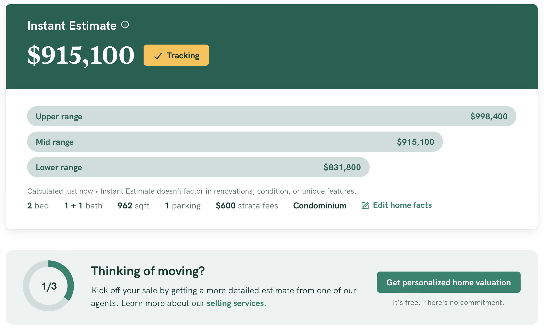This screenshot has height=332, width=544.
Task: Open the Edit home facts text link
Action: (402, 205)
